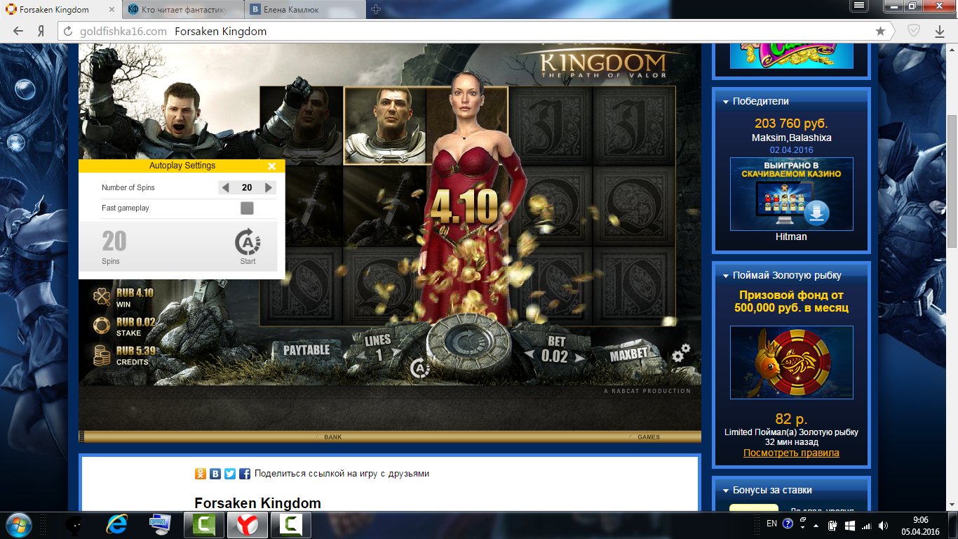Image resolution: width=958 pixels, height=539 pixels.
Task: Open the PAYTABLE
Action: [306, 350]
